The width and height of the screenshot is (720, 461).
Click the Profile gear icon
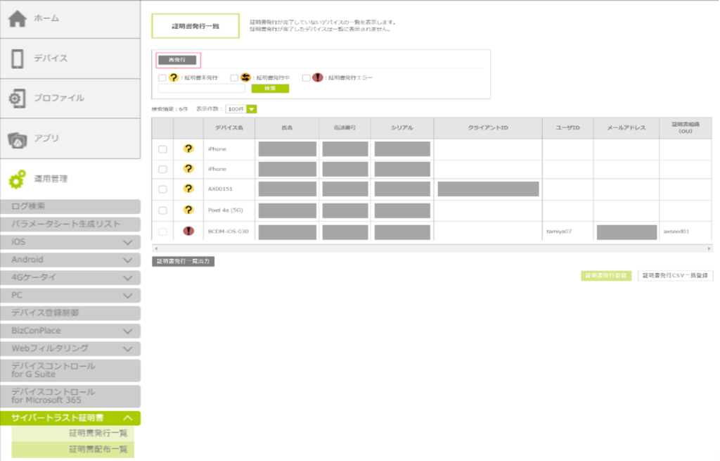(18, 99)
